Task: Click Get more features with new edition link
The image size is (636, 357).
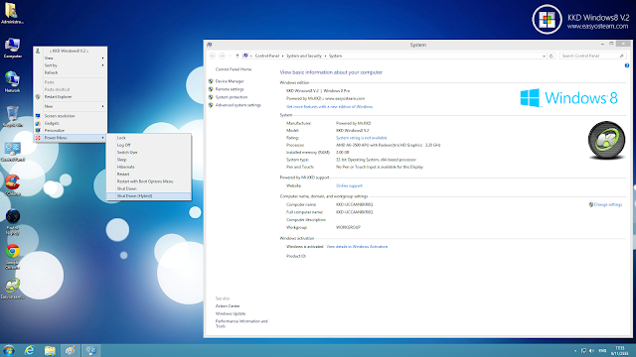Action: [x=329, y=107]
